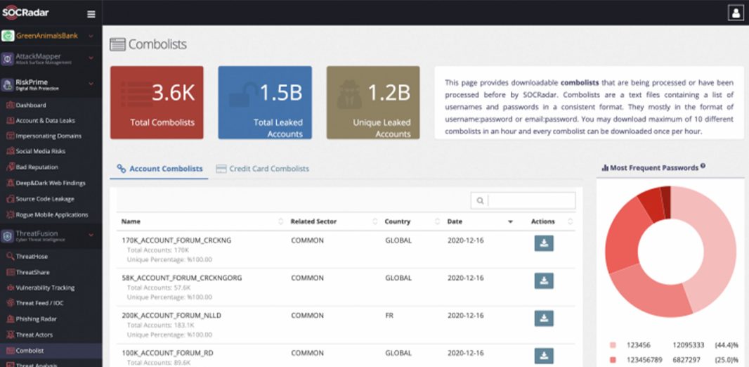This screenshot has height=367, width=749.
Task: Switch to Account Combolists tab
Action: point(159,169)
